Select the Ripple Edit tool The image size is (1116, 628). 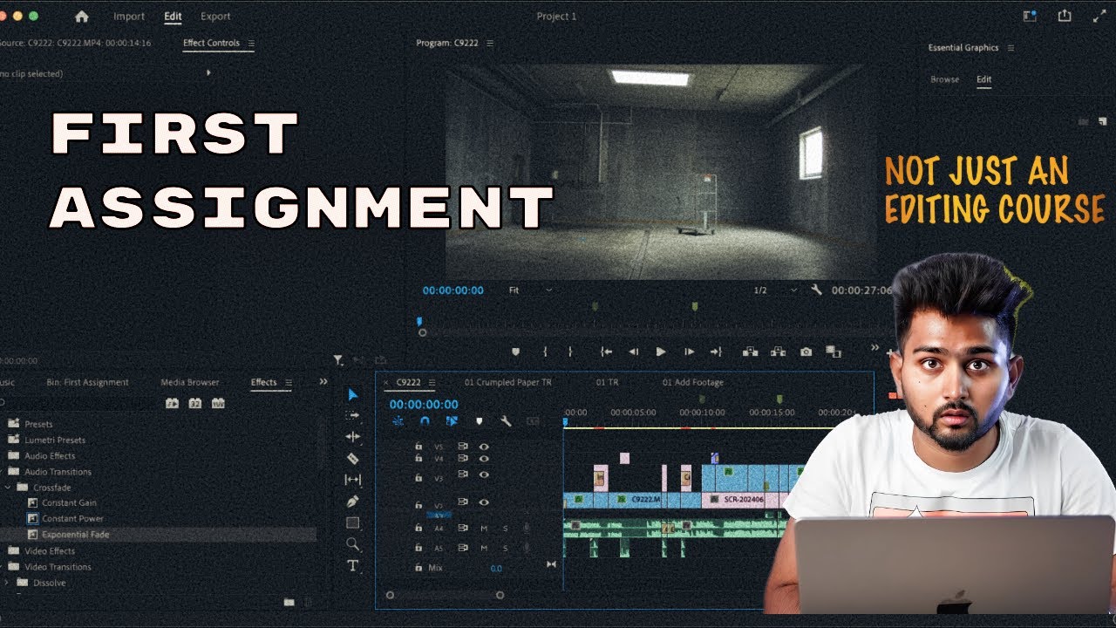click(x=352, y=436)
